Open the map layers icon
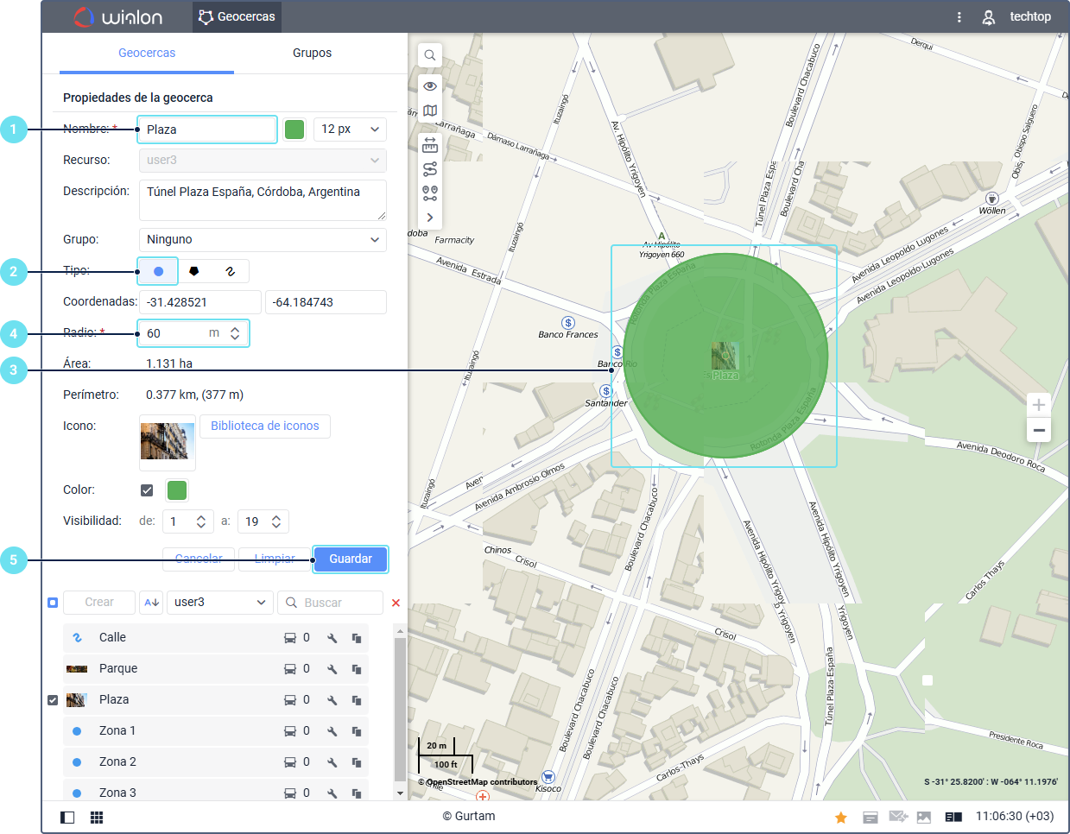Image resolution: width=1070 pixels, height=834 pixels. pyautogui.click(x=429, y=111)
